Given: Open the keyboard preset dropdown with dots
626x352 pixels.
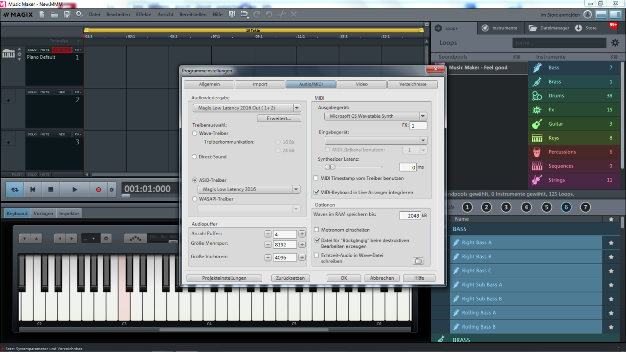Looking at the screenshot, I should 90,239.
